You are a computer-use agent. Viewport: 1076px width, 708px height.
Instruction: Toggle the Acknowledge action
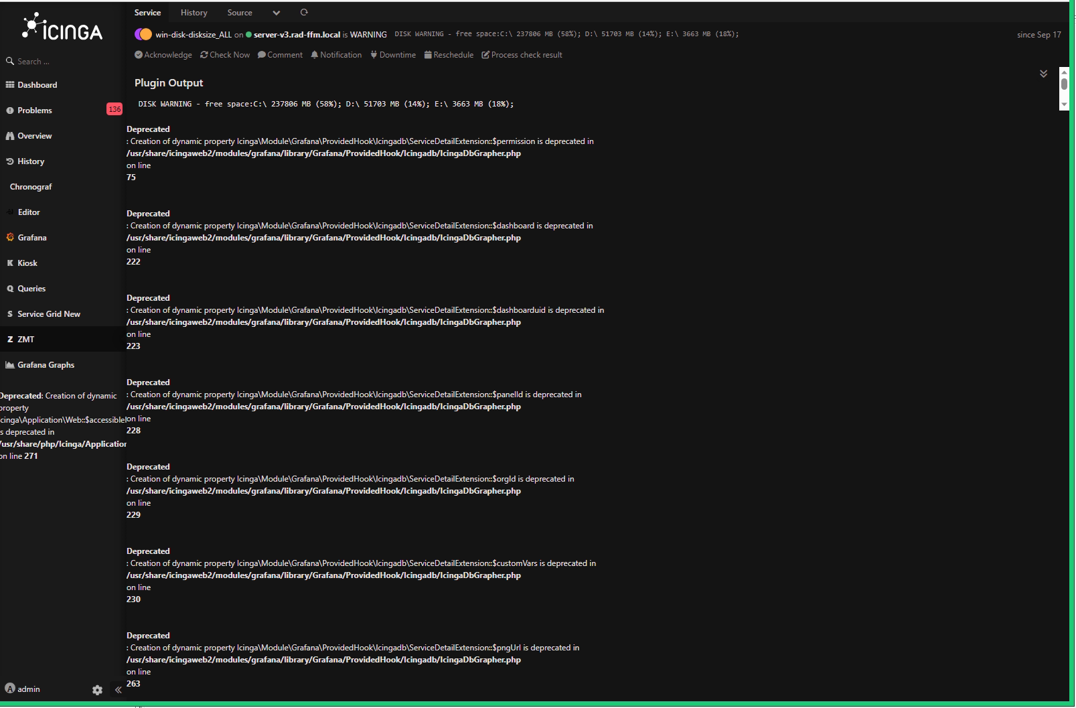[163, 54]
